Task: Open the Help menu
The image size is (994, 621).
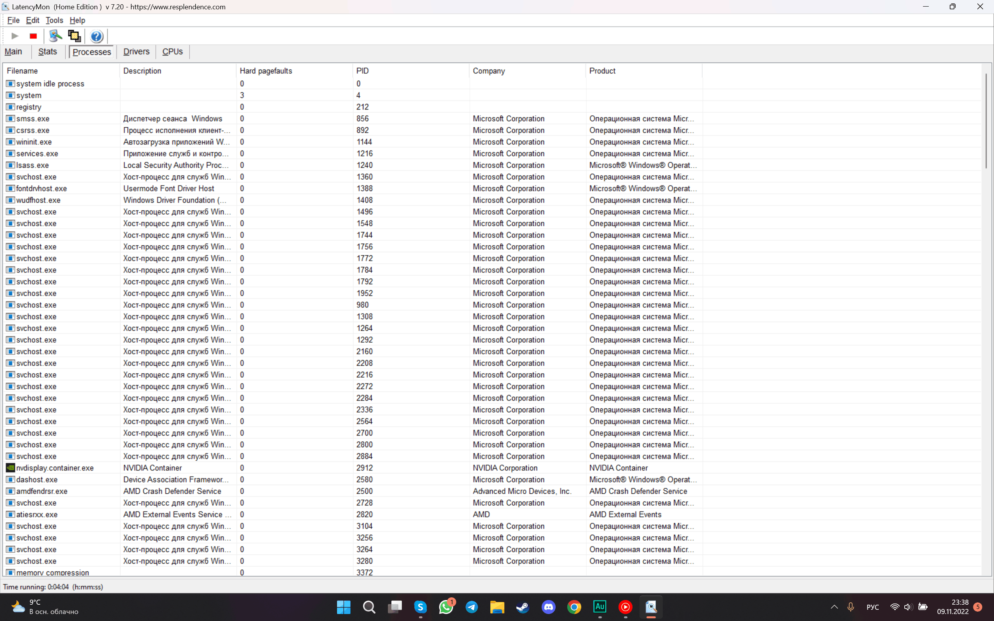Action: point(77,20)
